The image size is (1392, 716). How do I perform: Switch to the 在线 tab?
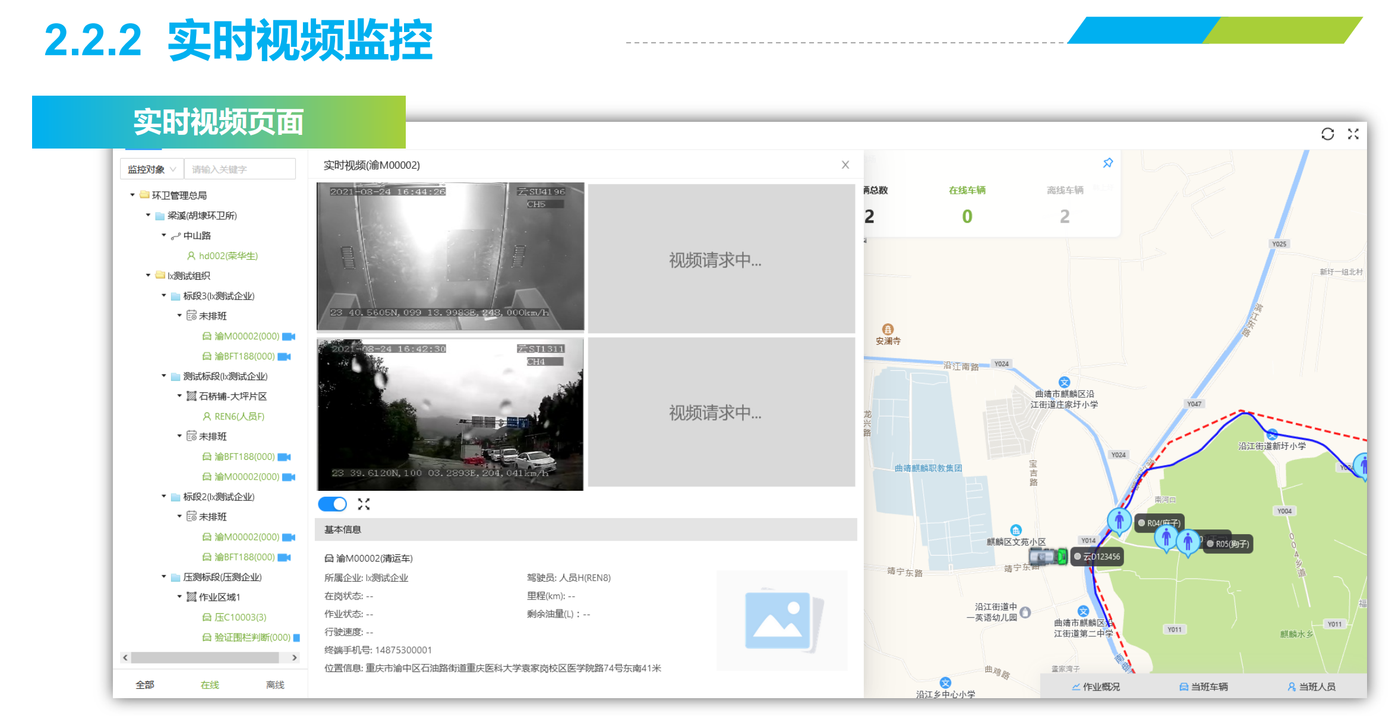click(210, 685)
